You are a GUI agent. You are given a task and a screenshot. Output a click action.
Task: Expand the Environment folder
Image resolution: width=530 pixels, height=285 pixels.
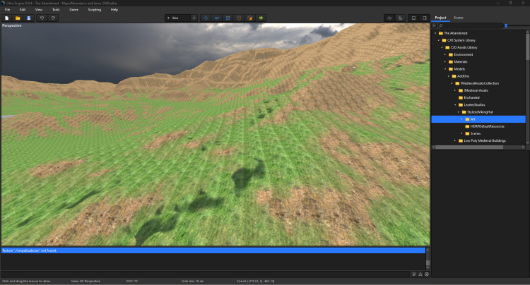tap(445, 54)
